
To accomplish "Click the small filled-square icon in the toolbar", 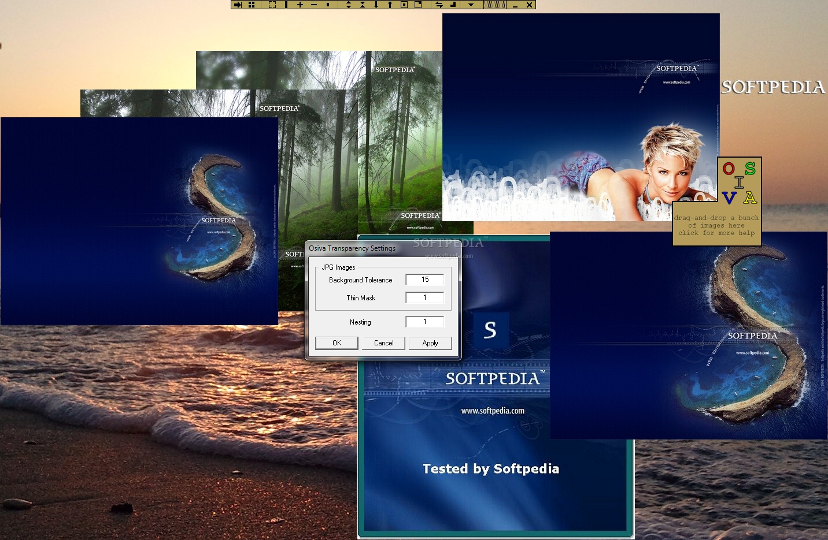I will point(328,5).
